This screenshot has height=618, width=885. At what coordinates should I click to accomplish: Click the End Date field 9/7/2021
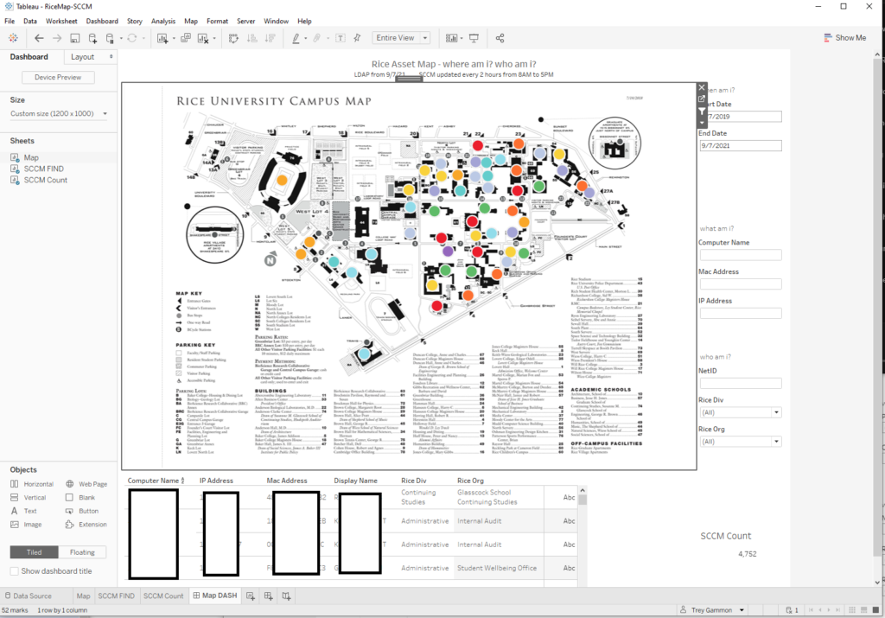coord(741,145)
